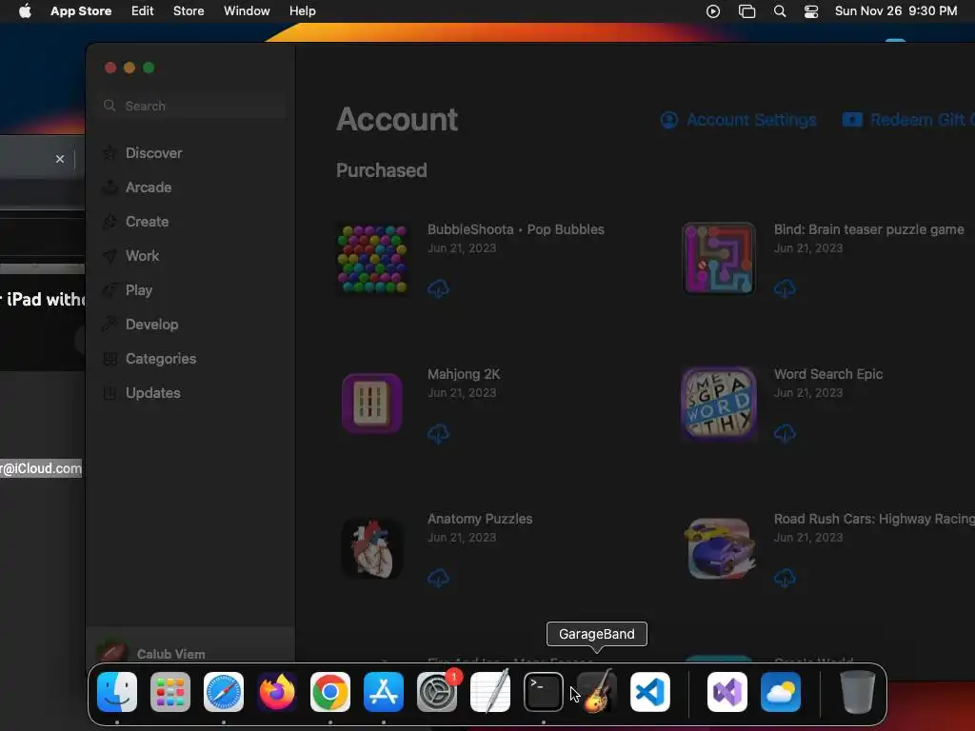This screenshot has width=975, height=731.
Task: Open the Trash in the Dock
Action: tap(858, 692)
